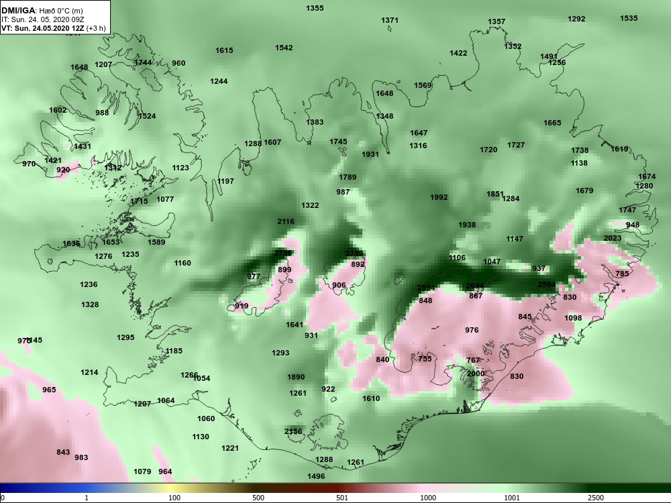Click the 'VT: Sun. 24.05.2020 12Z' valid time
Viewport: 671px width, 503px height.
(x=42, y=28)
